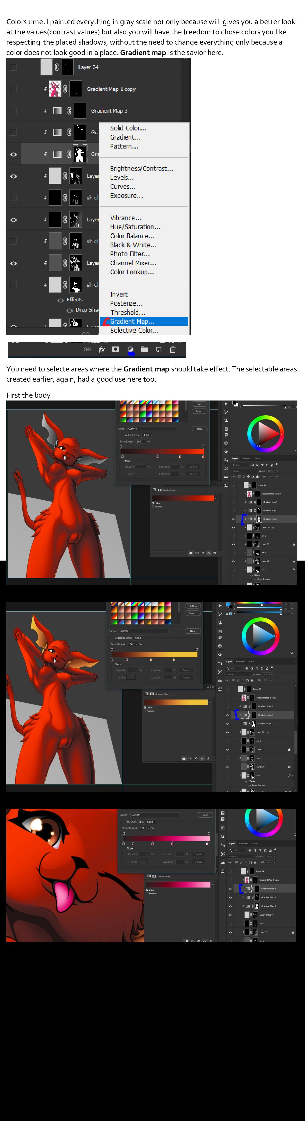Click clip-to-layer icon in red gradient Properties panel

point(191,553)
